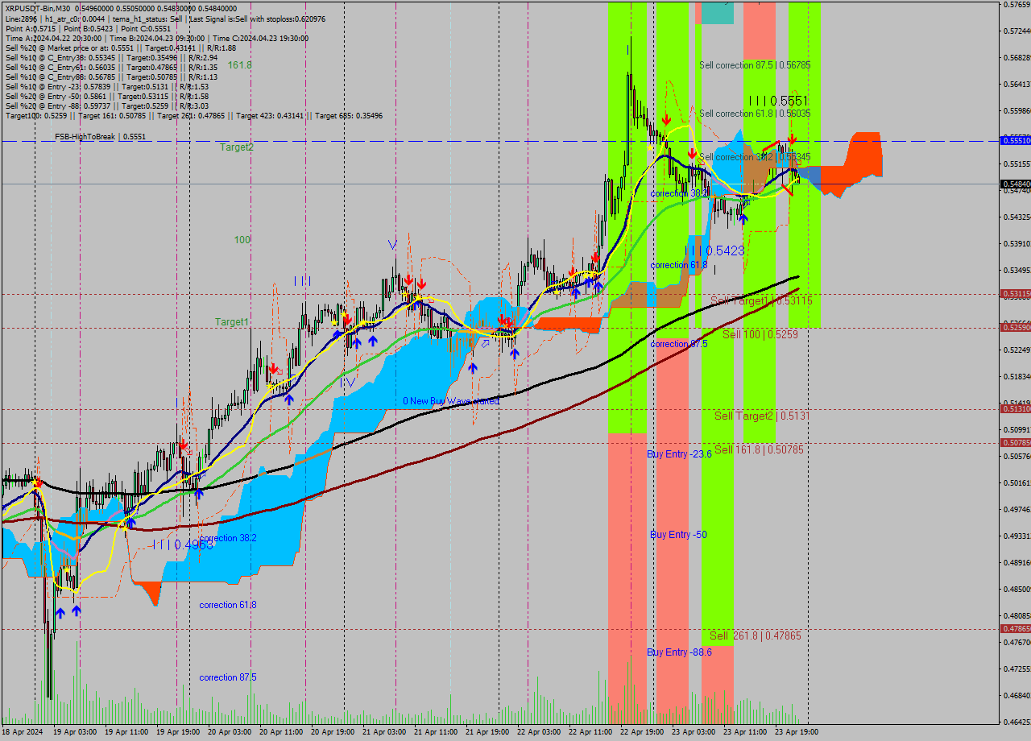The height and width of the screenshot is (741, 1031).
Task: Click the 'Sell %10 @ Entry -23' line
Action: tap(106, 87)
